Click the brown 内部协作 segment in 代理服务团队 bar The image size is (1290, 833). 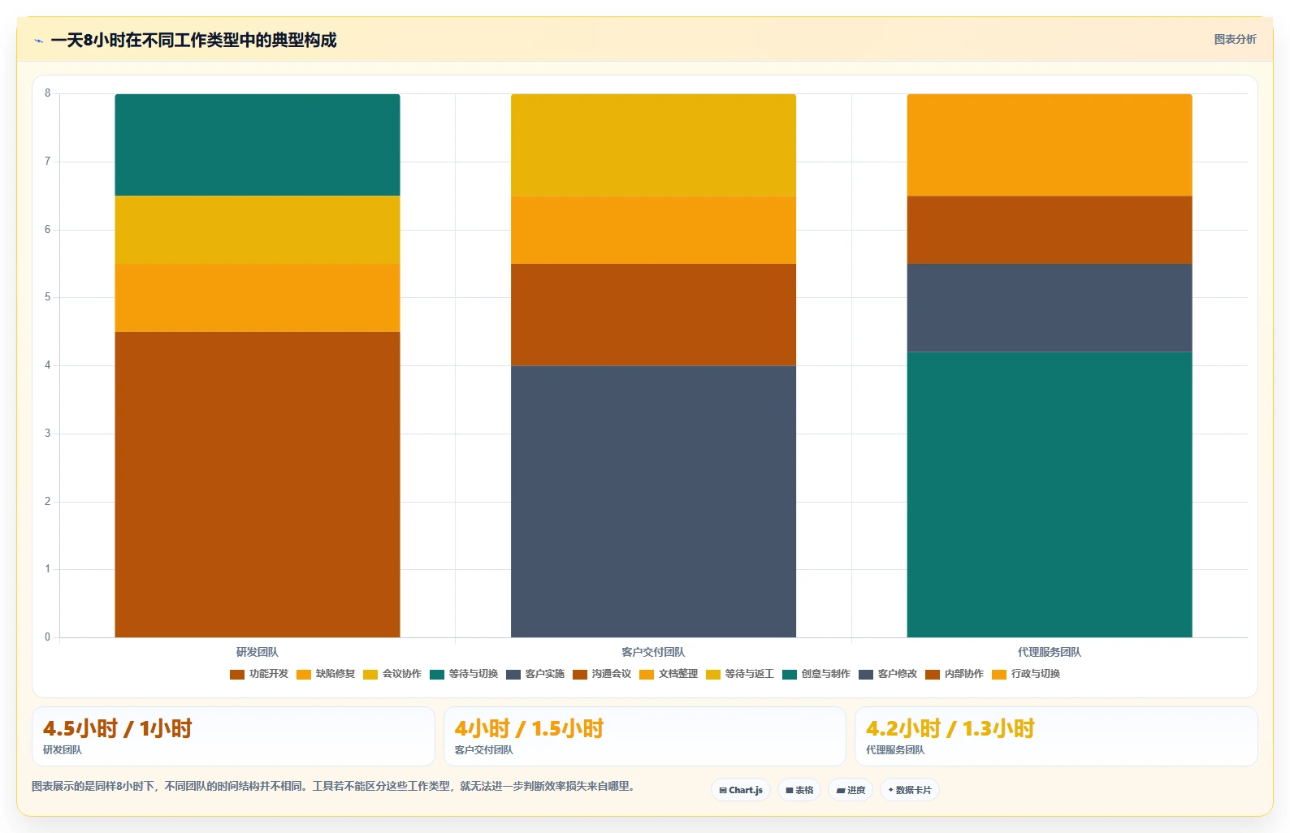[x=1050, y=230]
